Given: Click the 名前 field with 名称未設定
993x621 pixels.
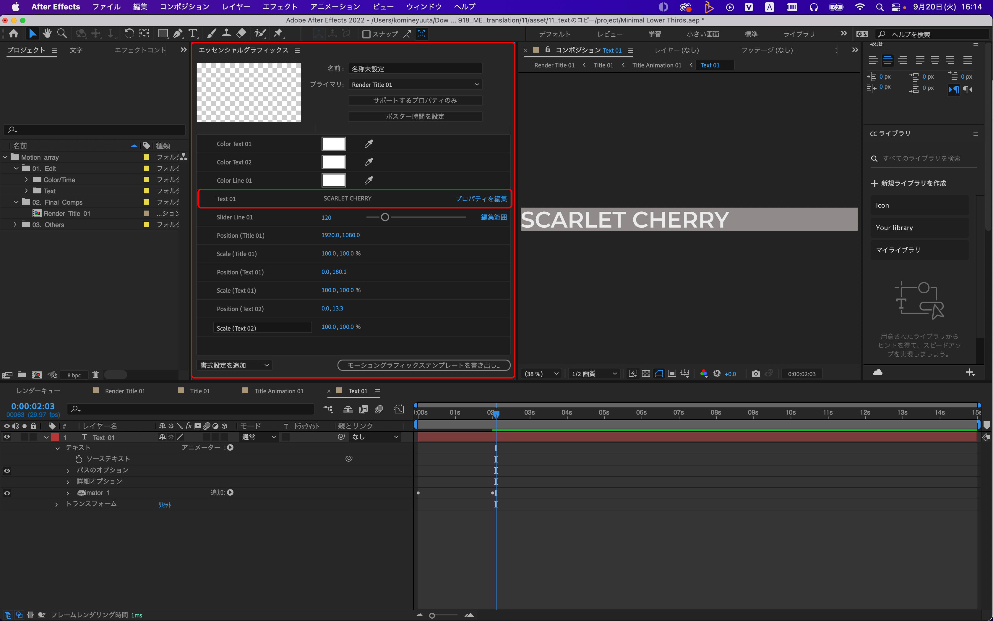Looking at the screenshot, I should coord(415,69).
